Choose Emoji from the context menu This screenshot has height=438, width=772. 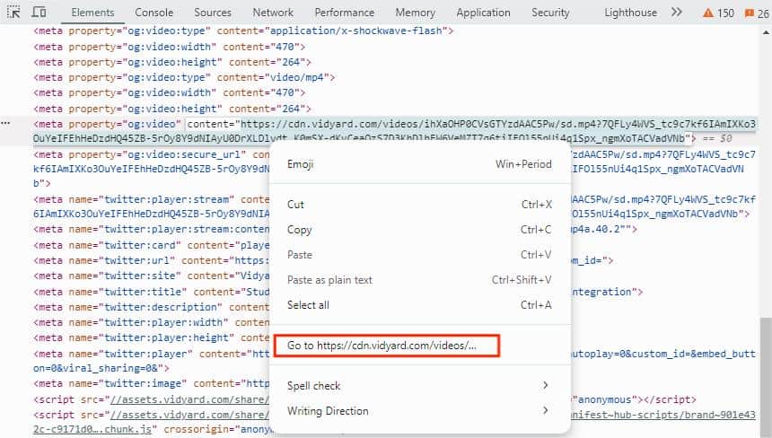coord(420,164)
